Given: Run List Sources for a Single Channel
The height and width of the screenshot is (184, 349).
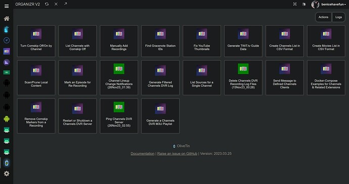Looking at the screenshot, I should [202, 78].
